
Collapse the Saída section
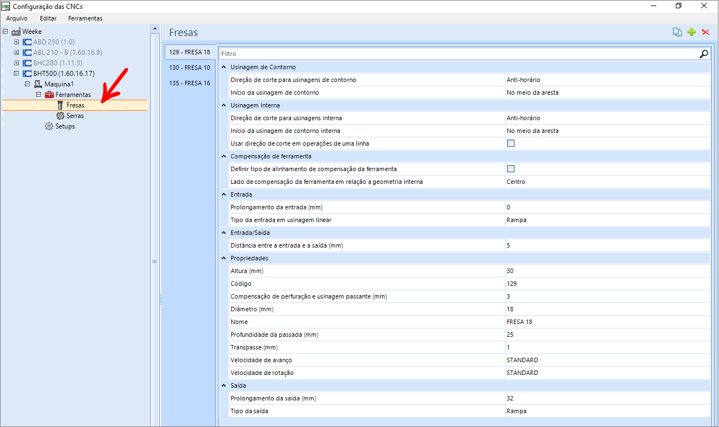coord(224,385)
